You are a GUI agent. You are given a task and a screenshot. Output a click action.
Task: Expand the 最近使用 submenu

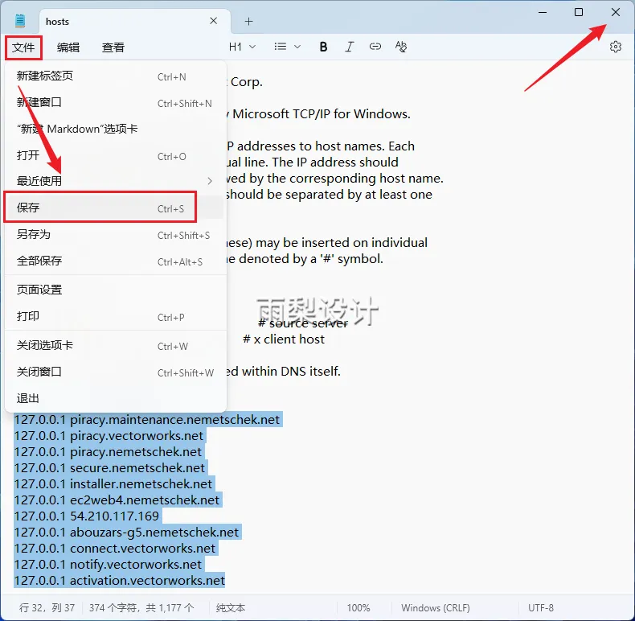[114, 181]
